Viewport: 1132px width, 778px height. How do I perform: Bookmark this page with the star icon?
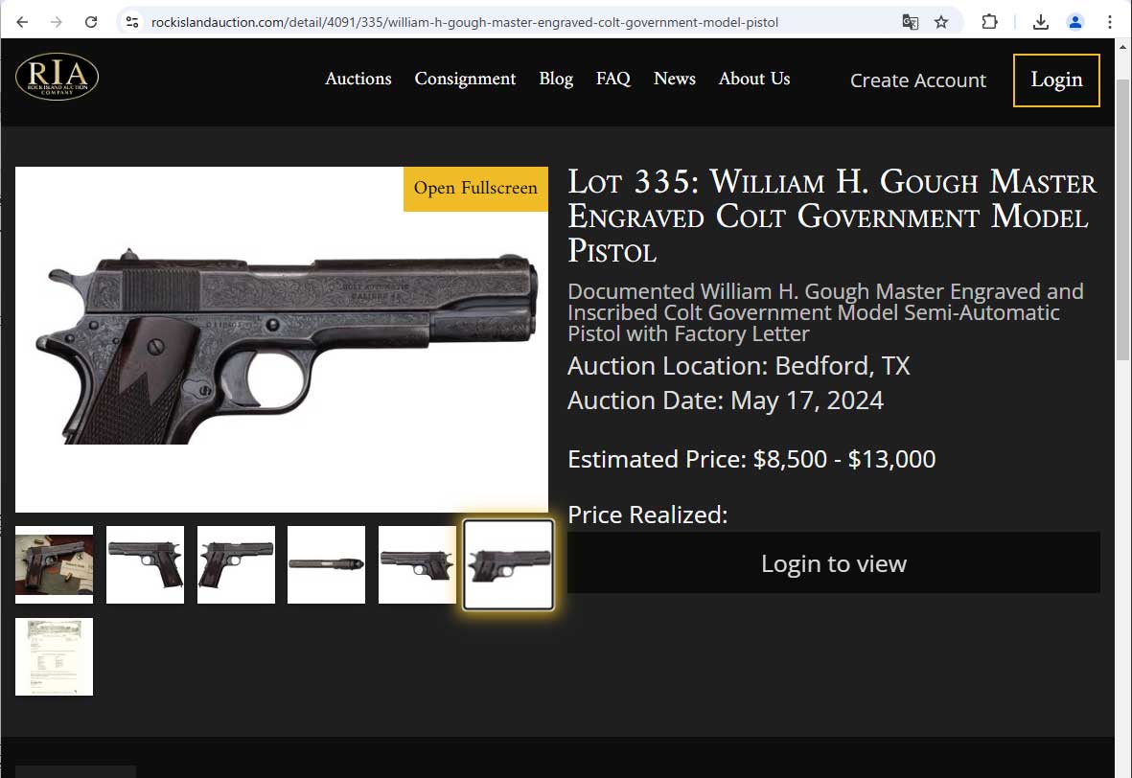pos(940,22)
